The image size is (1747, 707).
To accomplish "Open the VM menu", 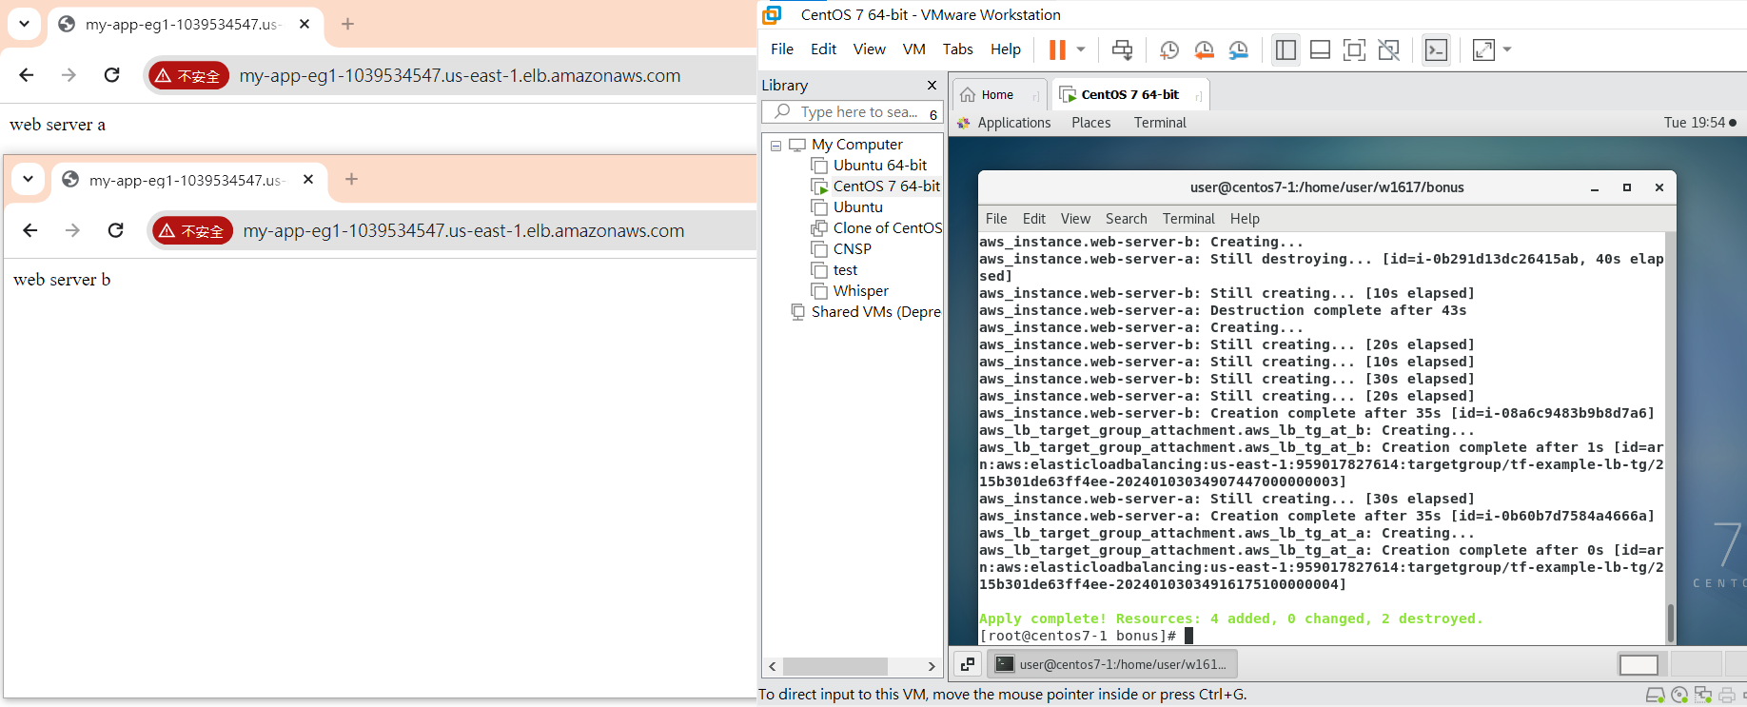I will tap(913, 49).
